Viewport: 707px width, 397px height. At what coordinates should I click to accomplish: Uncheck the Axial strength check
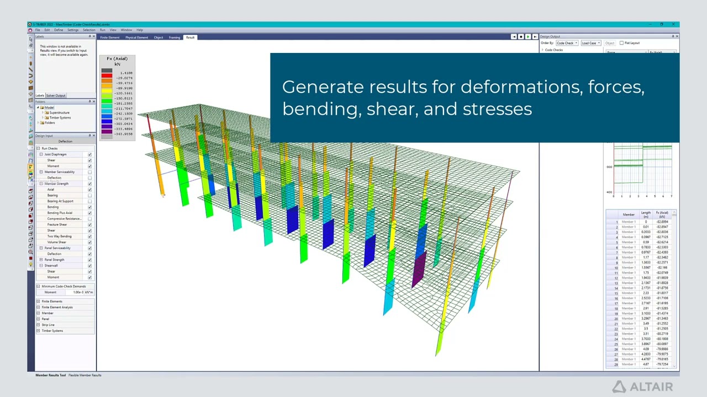[x=89, y=190]
